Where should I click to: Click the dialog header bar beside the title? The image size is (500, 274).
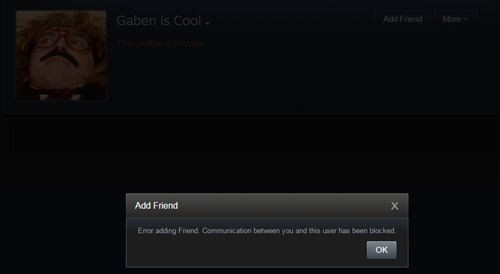(x=284, y=206)
